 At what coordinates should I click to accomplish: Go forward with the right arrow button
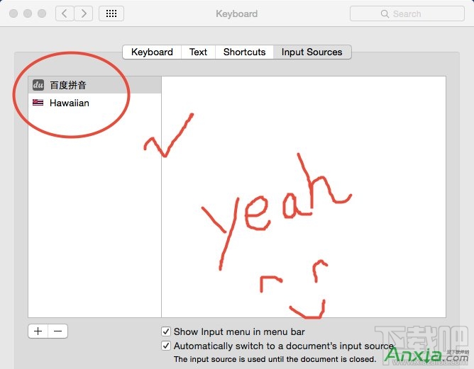tap(84, 13)
